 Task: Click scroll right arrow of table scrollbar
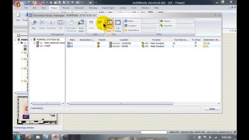[x=219, y=103]
